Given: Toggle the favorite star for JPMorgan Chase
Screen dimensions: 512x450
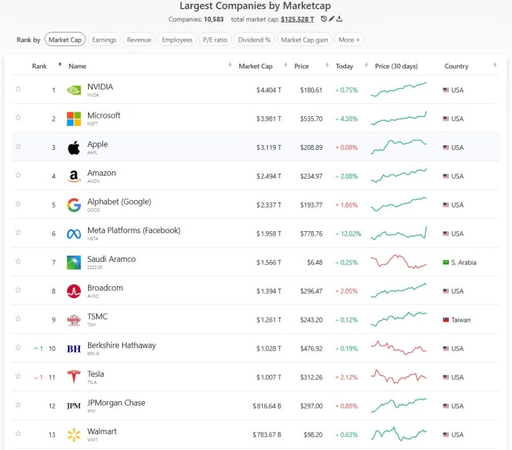Looking at the screenshot, I should [18, 405].
